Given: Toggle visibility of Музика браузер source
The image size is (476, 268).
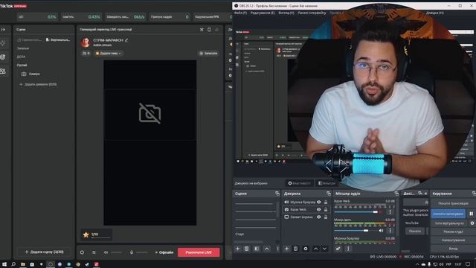Looking at the screenshot, I should pyautogui.click(x=319, y=202).
